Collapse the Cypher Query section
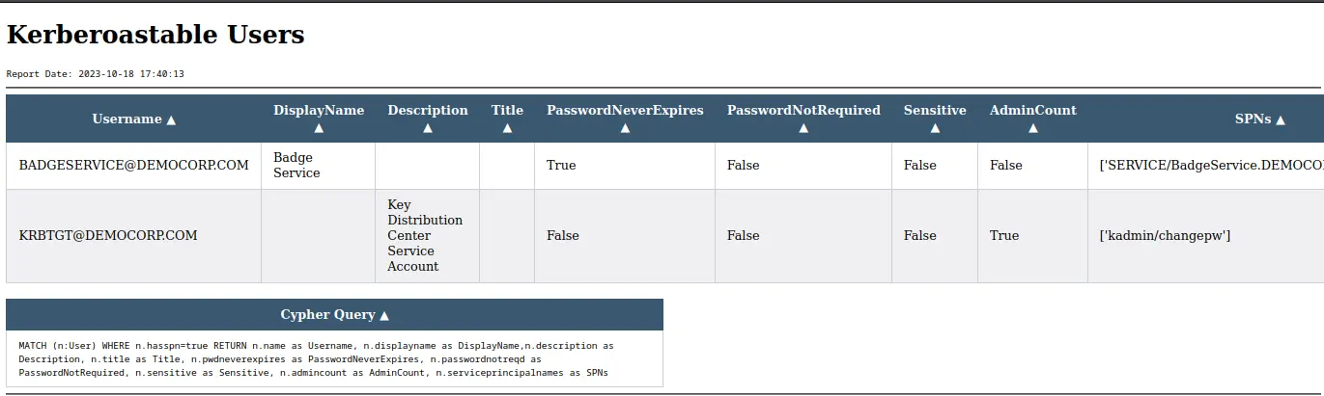 pyautogui.click(x=335, y=315)
